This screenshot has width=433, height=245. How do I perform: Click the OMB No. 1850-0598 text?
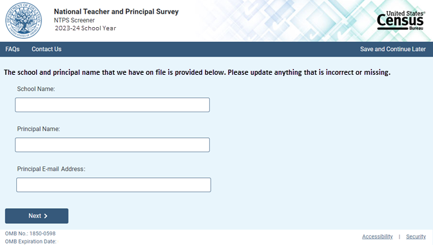pyautogui.click(x=30, y=233)
